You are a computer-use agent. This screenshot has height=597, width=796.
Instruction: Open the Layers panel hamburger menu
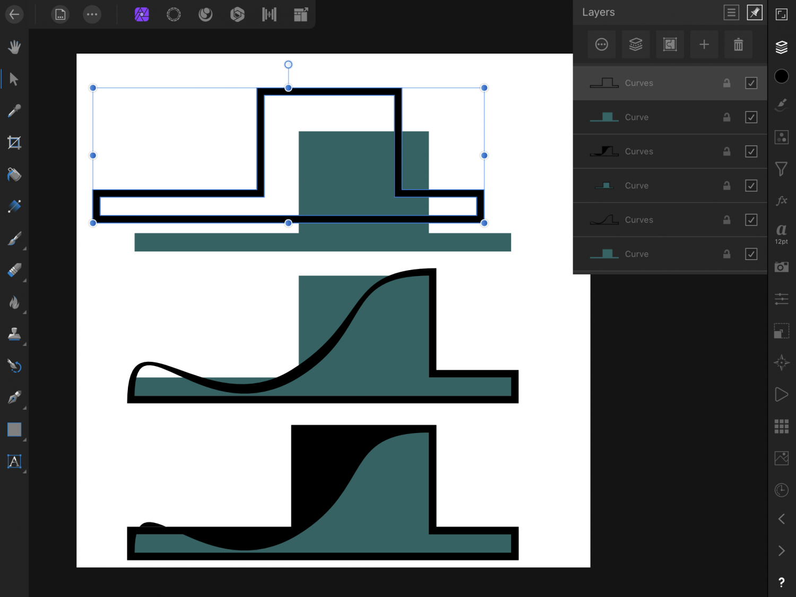pyautogui.click(x=731, y=12)
